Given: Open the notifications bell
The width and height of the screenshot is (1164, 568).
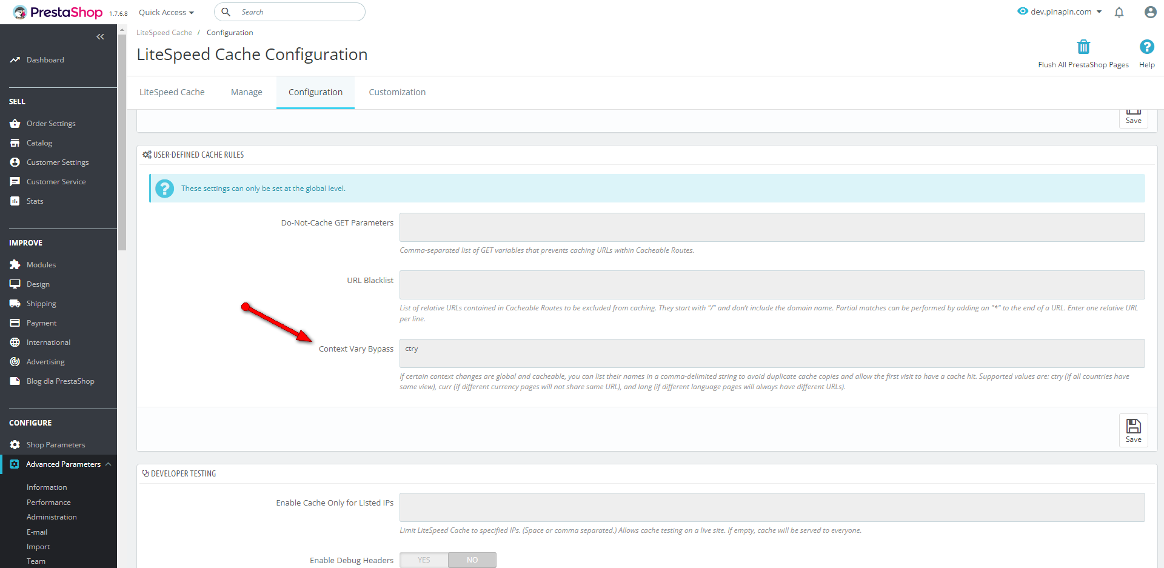Looking at the screenshot, I should (x=1119, y=12).
